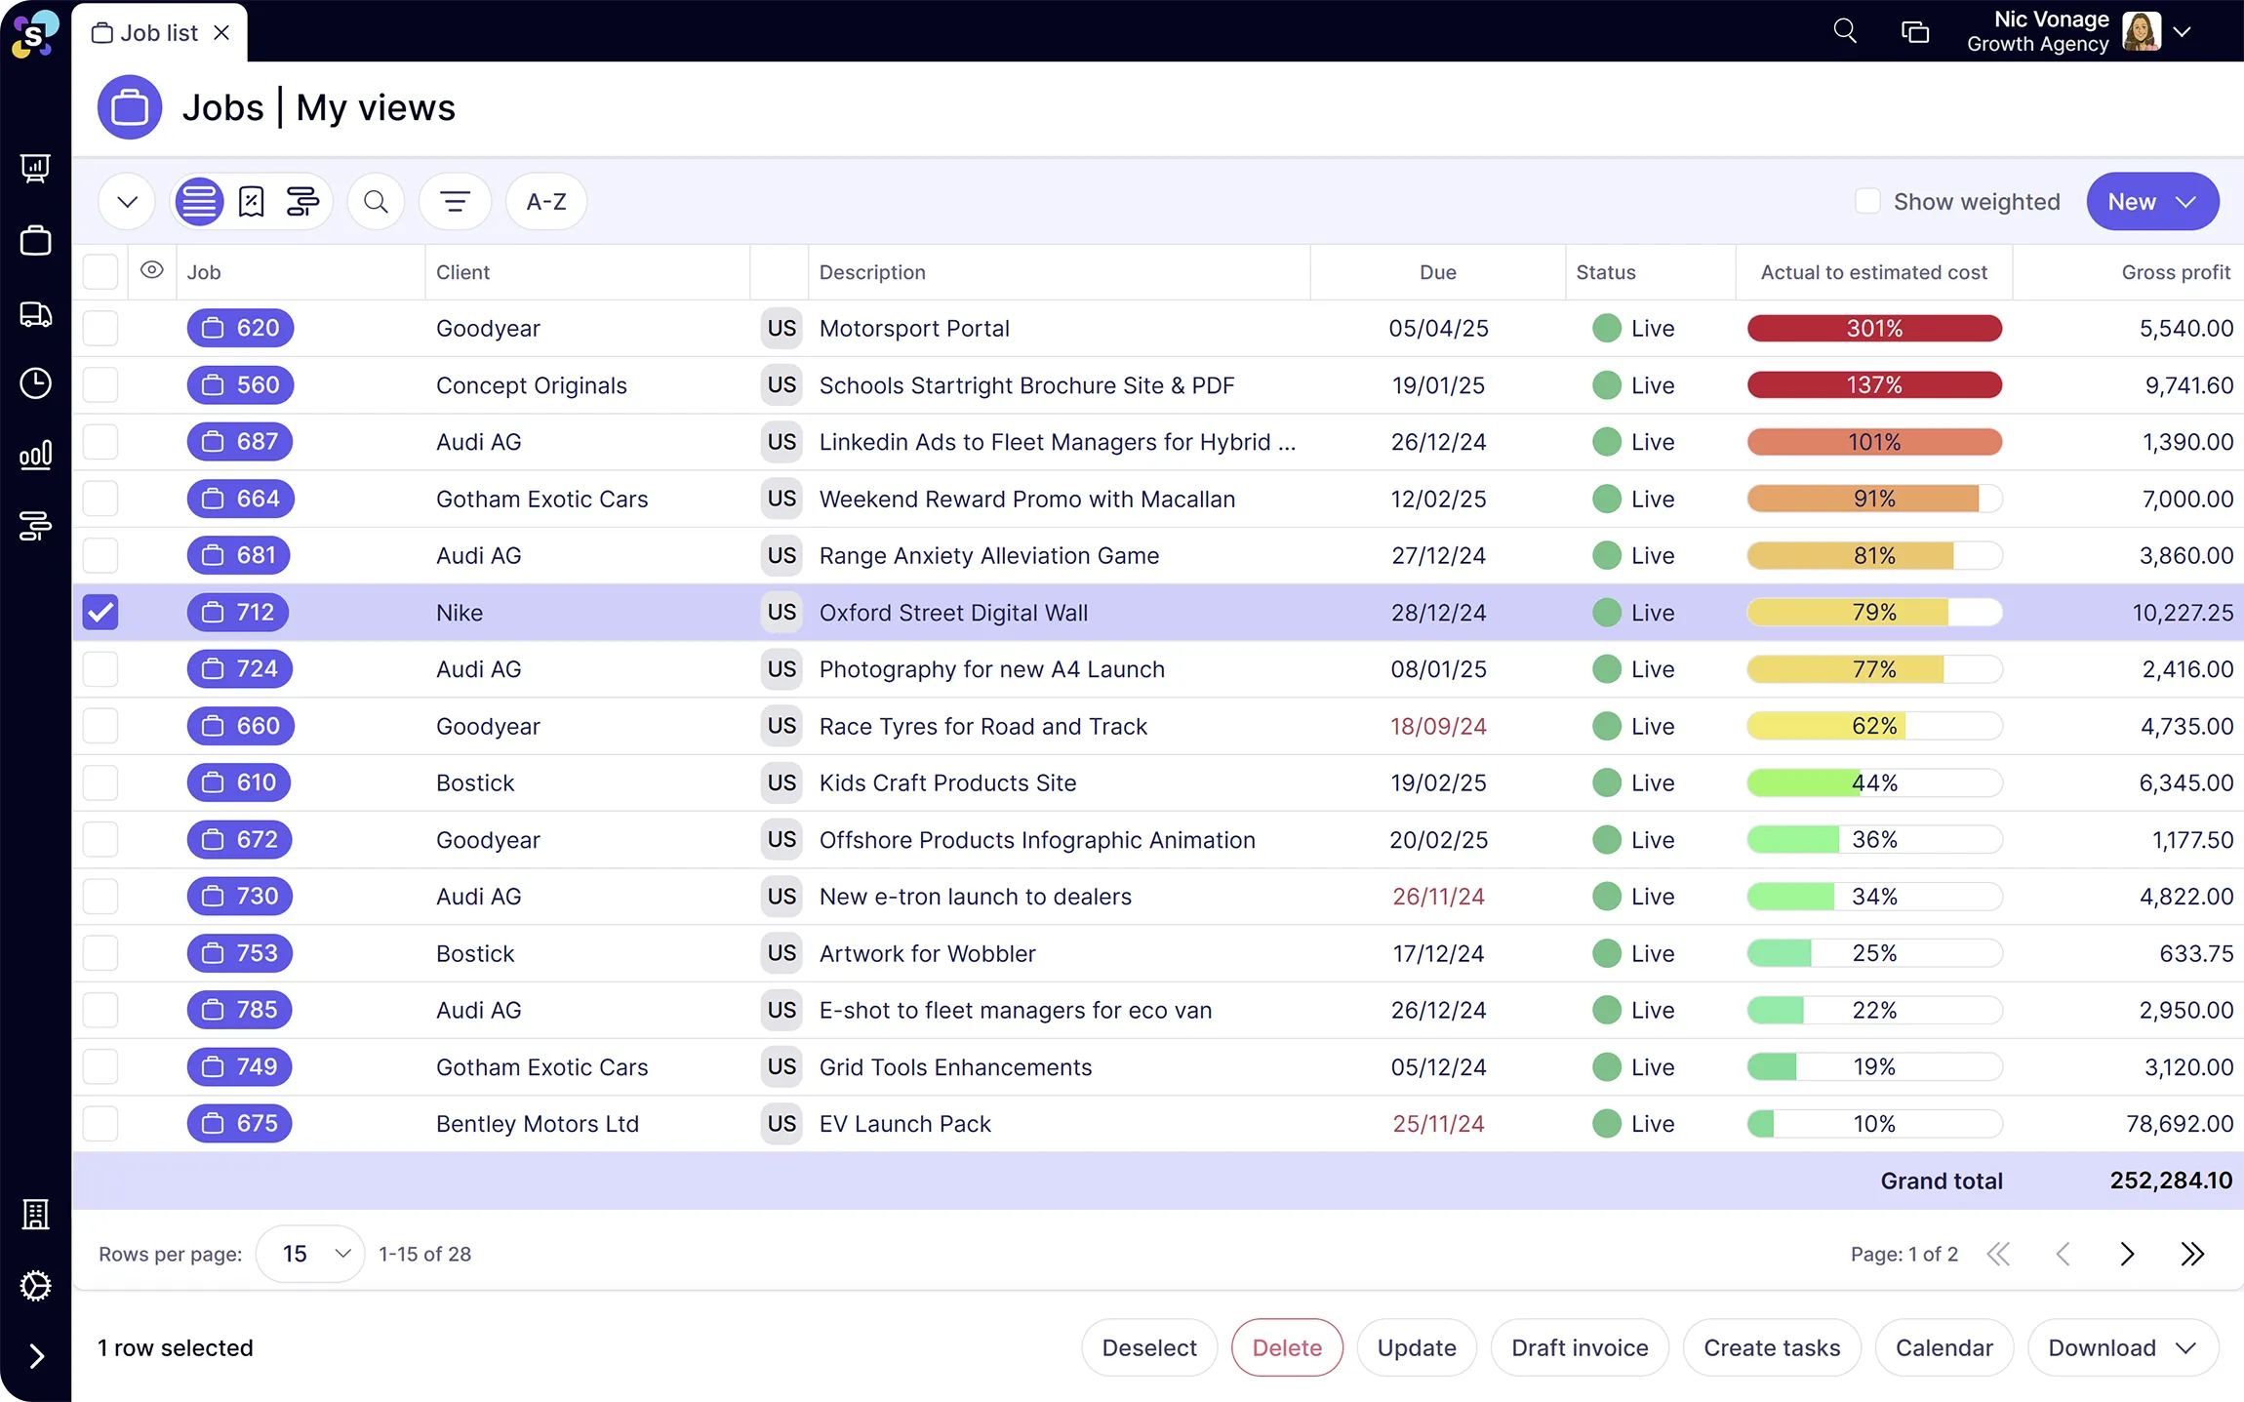The image size is (2244, 1402).
Task: Enable the Show weighted checkbox
Action: coord(1866,201)
